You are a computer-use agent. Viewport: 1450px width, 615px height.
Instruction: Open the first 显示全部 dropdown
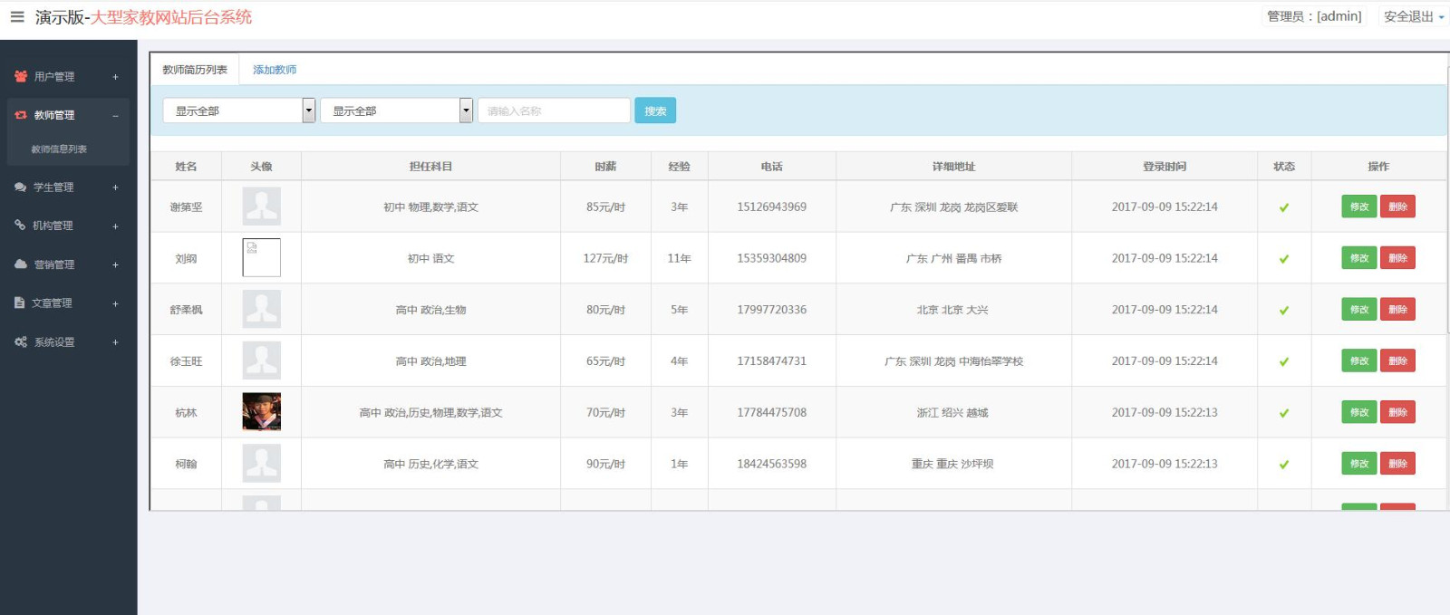[239, 111]
